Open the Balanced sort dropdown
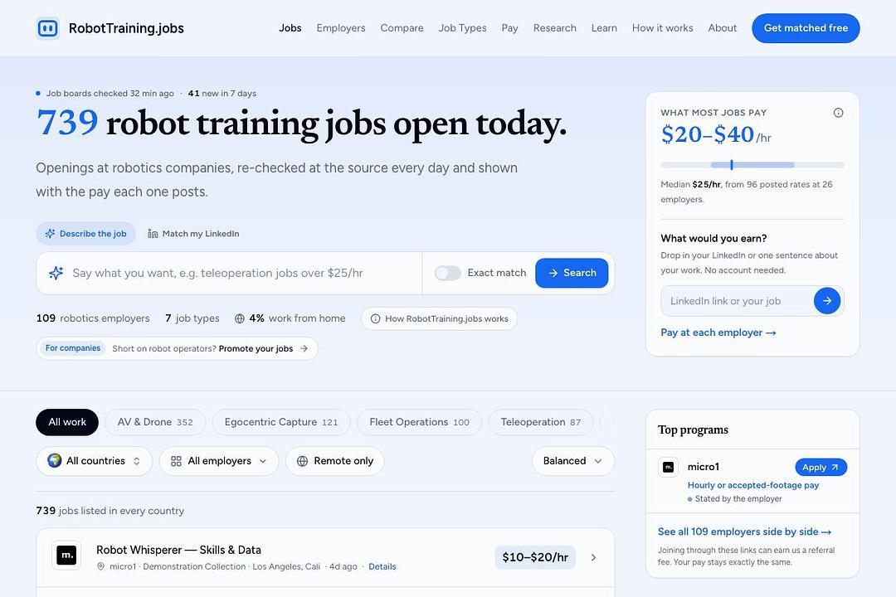Viewport: 896px width, 597px height. [573, 461]
